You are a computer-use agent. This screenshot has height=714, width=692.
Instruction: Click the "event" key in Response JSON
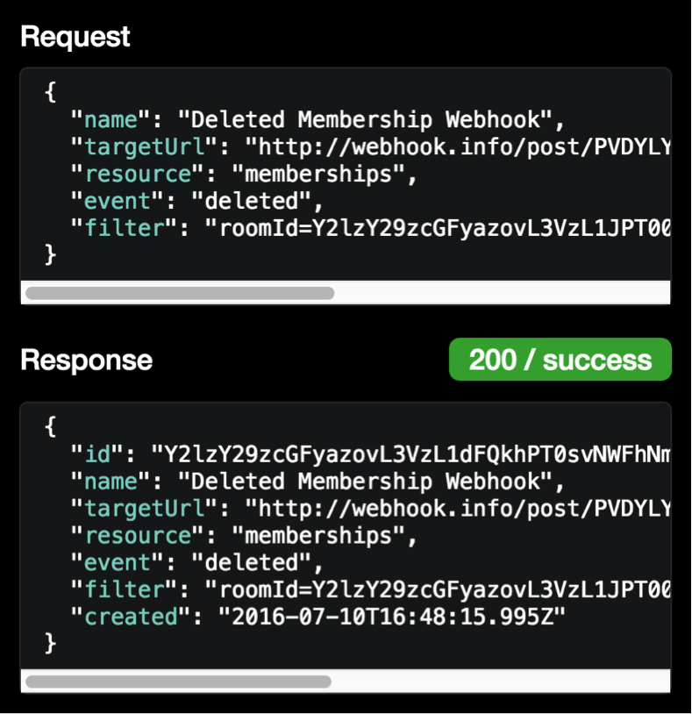[x=118, y=563]
